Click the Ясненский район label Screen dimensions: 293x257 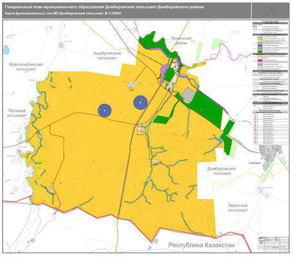tap(181, 40)
